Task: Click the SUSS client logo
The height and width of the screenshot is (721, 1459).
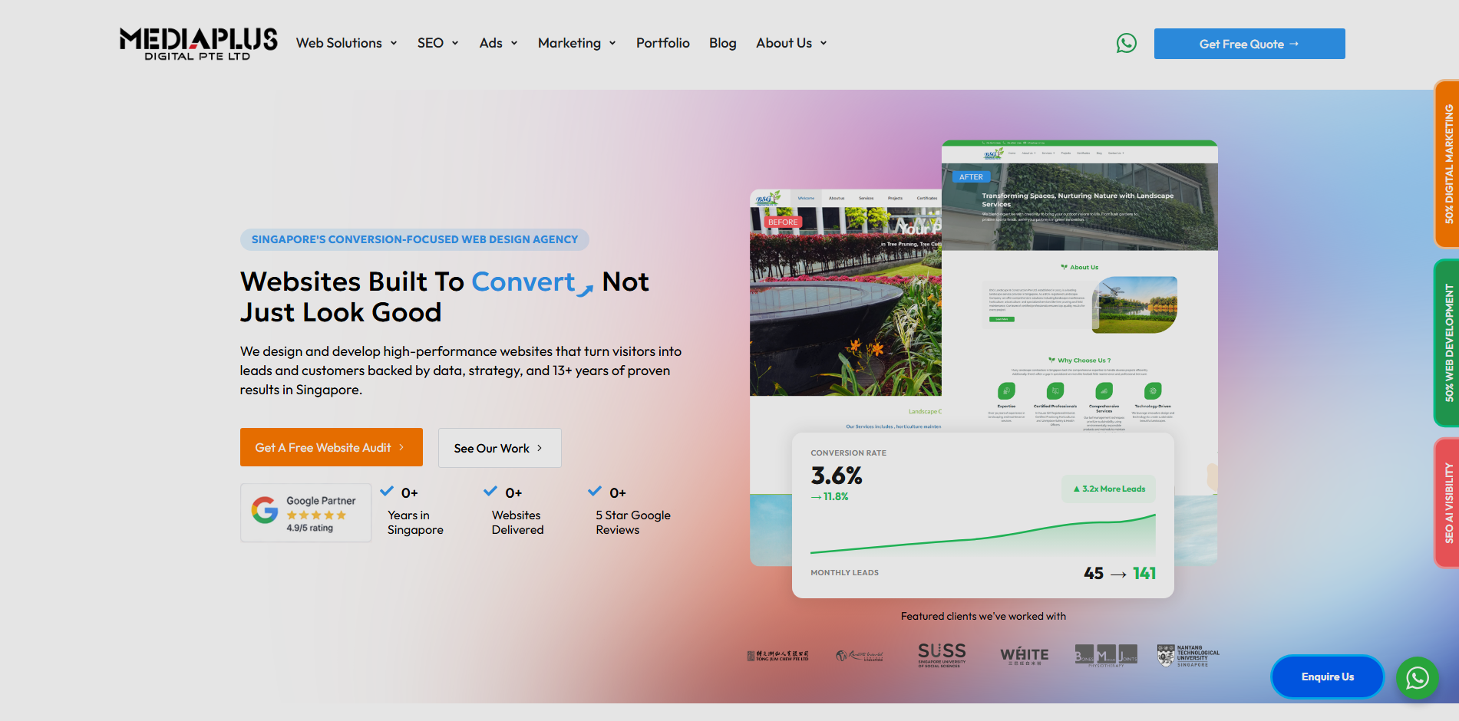Action: point(942,655)
